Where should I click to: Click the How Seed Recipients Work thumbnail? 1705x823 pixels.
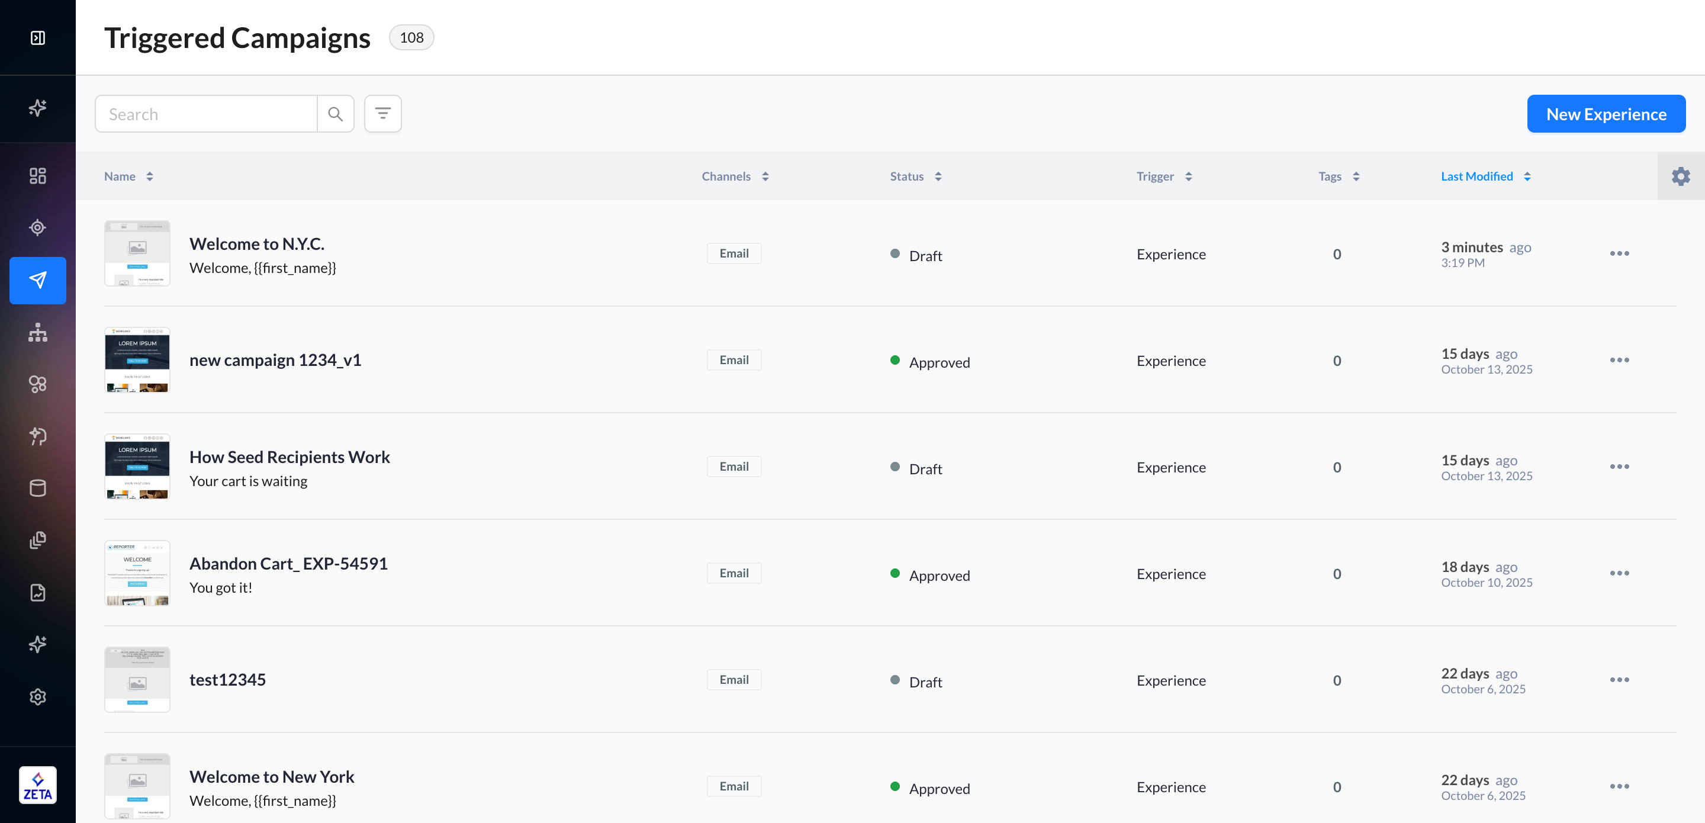[137, 467]
